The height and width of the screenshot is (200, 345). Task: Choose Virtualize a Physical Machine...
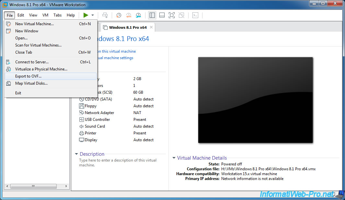click(x=51, y=69)
